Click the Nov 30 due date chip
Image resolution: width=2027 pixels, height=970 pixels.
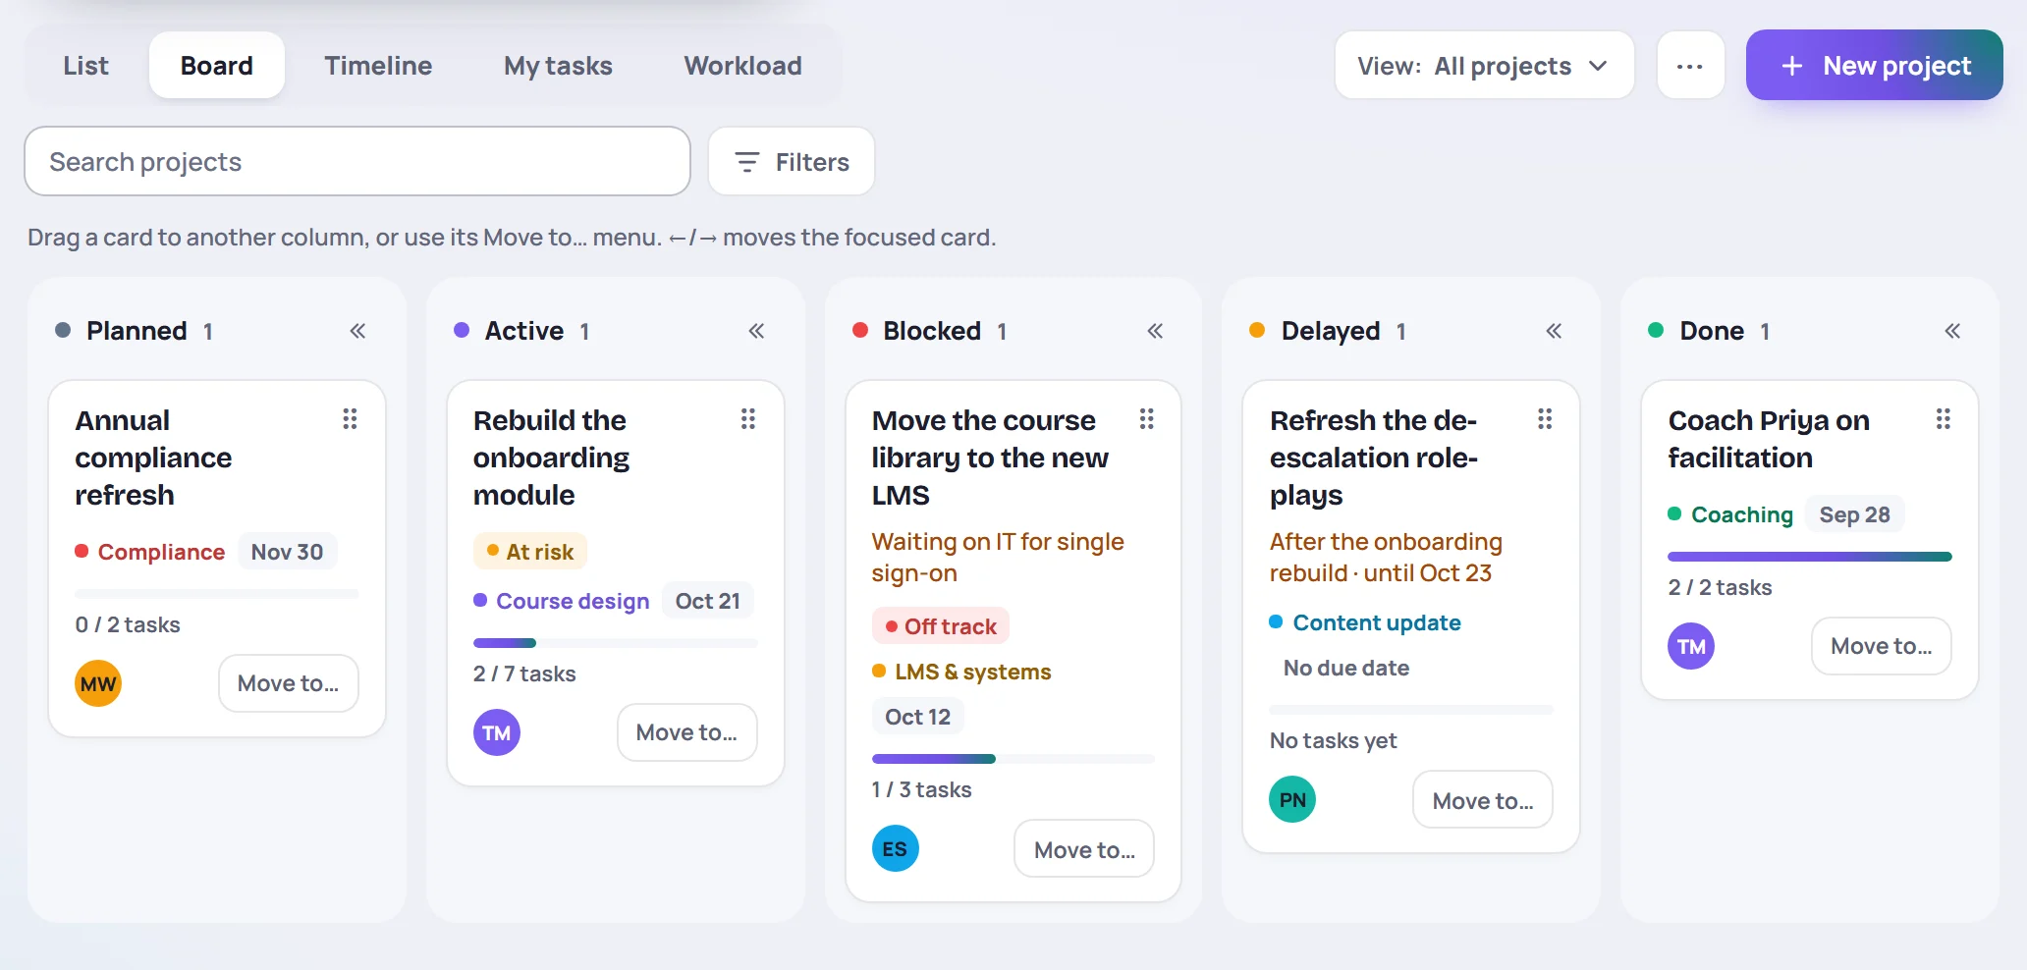(287, 552)
